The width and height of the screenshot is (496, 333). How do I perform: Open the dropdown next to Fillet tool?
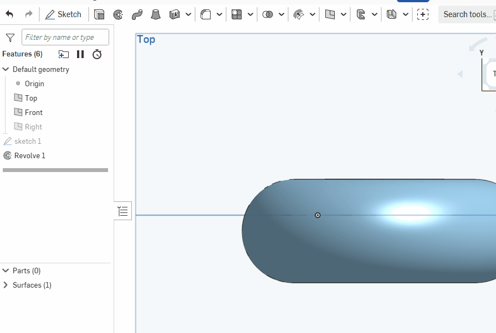click(219, 14)
